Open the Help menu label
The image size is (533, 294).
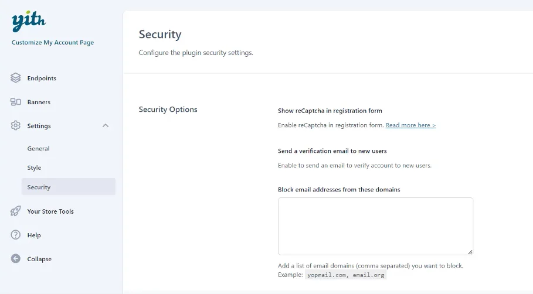coord(34,235)
